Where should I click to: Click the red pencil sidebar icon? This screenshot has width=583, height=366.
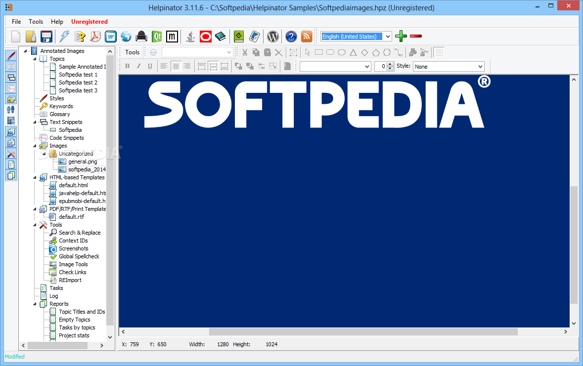[x=11, y=56]
